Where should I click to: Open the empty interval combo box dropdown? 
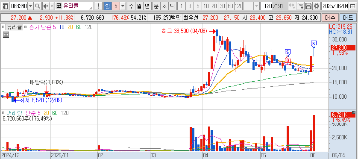click(257, 6)
